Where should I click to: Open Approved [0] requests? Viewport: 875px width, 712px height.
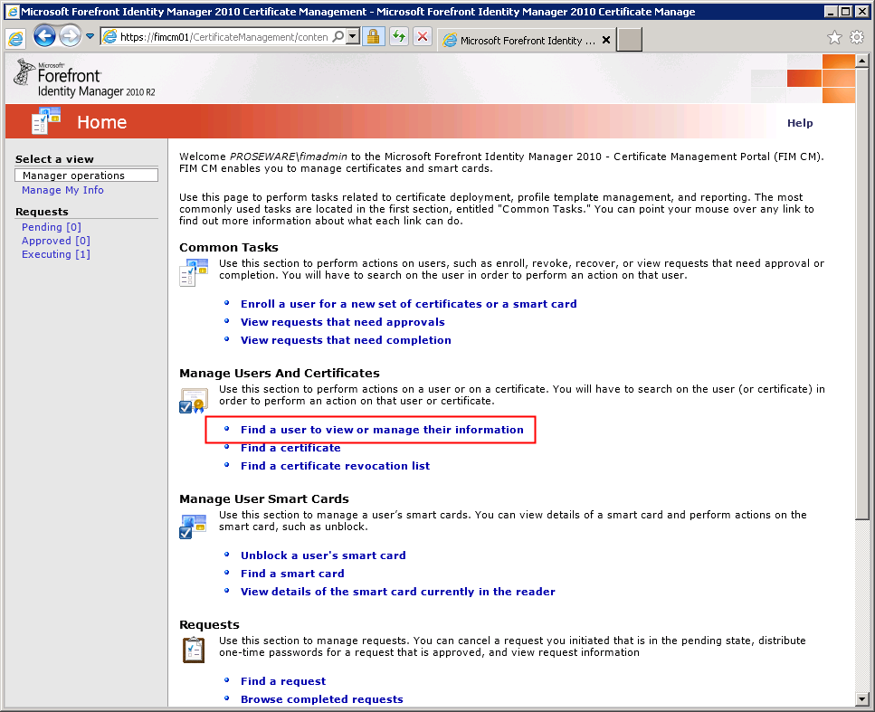56,241
